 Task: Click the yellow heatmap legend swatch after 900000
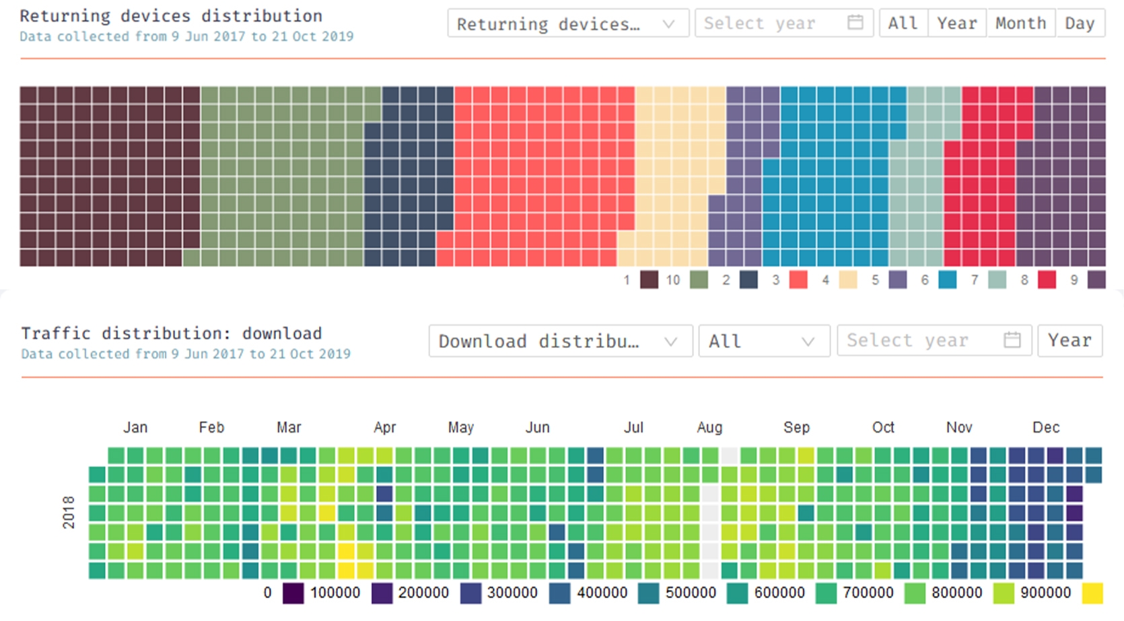tap(1092, 593)
